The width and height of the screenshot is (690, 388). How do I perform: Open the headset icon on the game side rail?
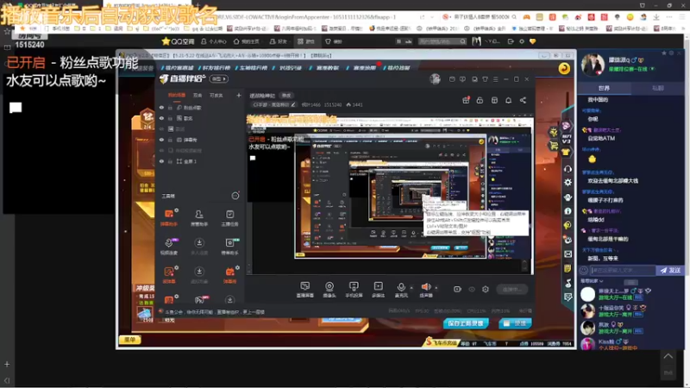(568, 168)
